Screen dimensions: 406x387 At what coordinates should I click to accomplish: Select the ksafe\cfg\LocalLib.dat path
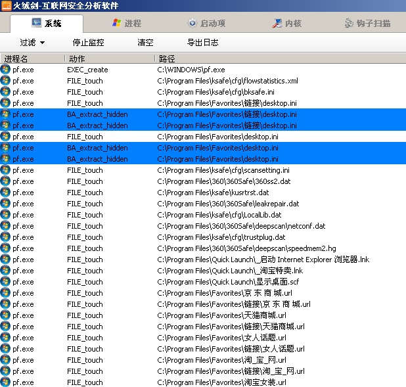(219, 215)
